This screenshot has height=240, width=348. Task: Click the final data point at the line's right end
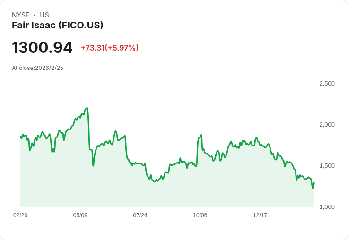314,183
